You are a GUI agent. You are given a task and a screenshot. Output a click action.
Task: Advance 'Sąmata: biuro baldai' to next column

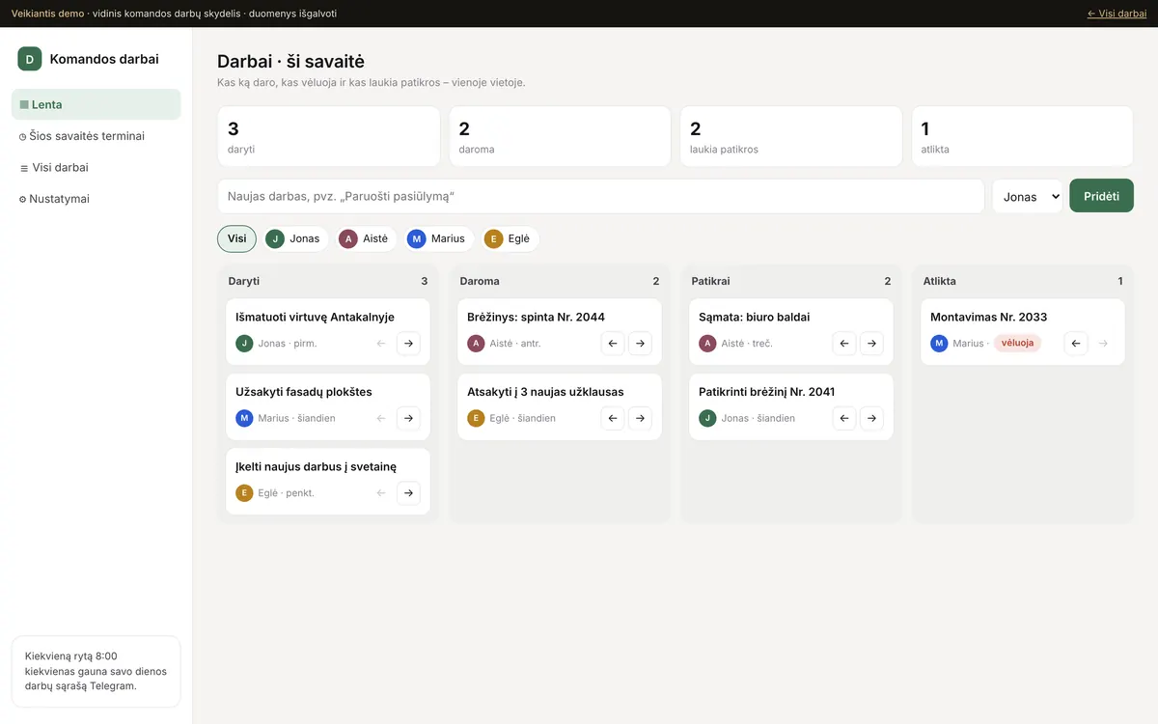[x=871, y=344]
